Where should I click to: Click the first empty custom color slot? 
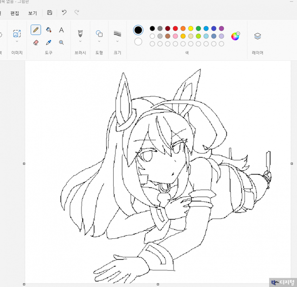pos(152,44)
